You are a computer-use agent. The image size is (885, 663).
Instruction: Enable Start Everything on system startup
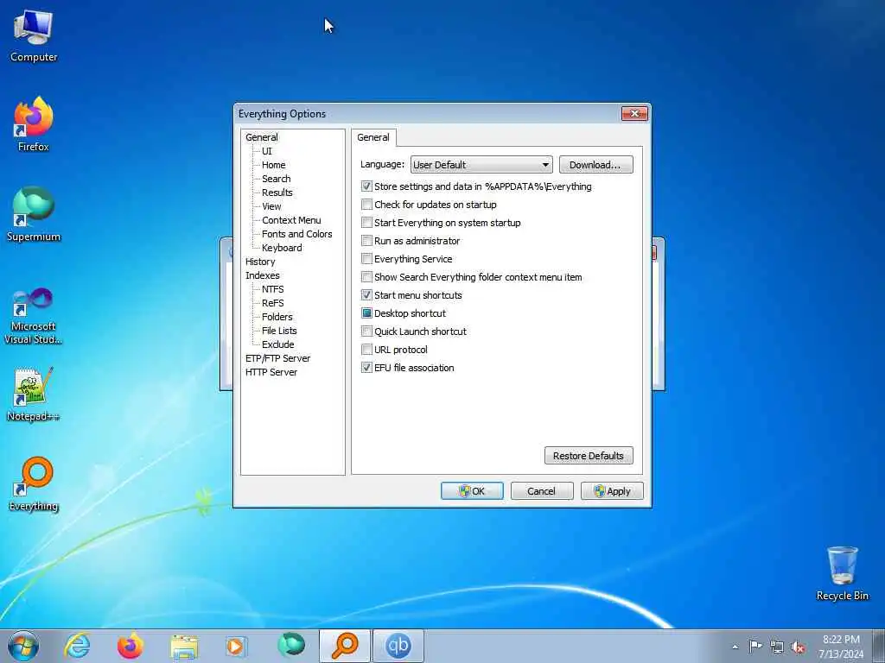(366, 222)
